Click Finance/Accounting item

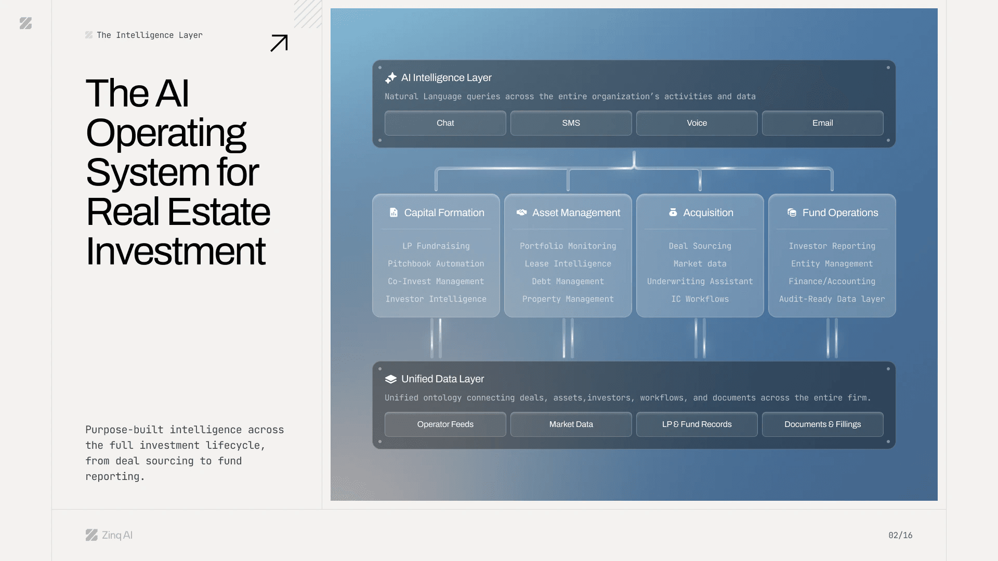[x=832, y=282]
